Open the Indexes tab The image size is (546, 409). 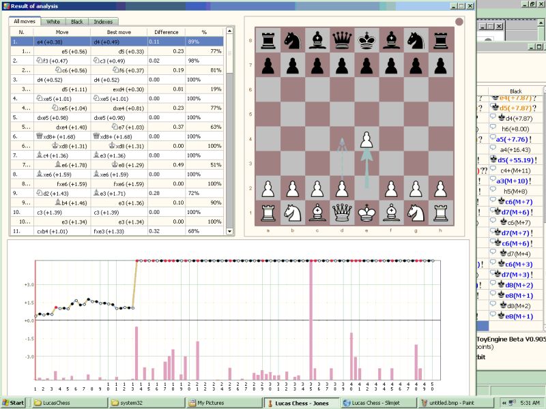click(102, 21)
